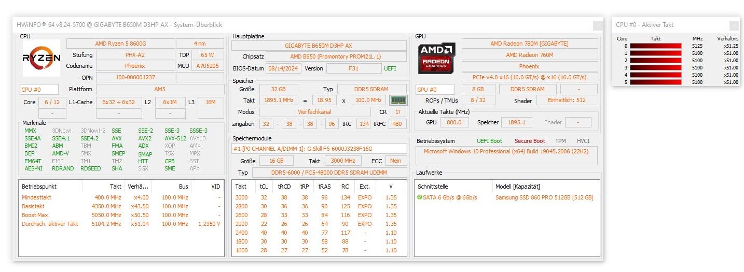Click the Core 2 clock bar
This screenshot has width=744, height=272.
click(655, 61)
